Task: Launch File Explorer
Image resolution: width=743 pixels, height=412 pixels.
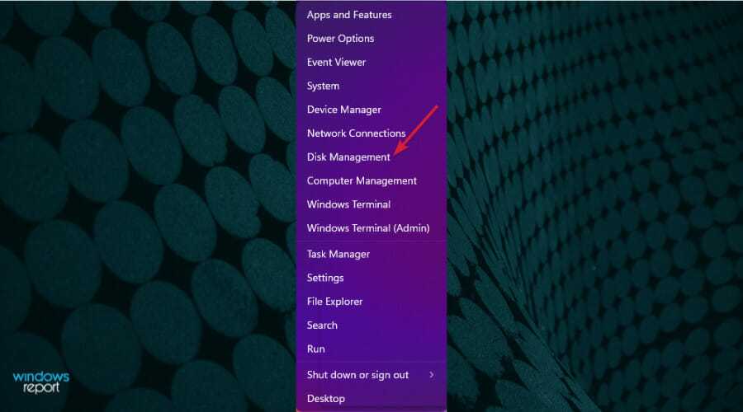Action: coord(334,302)
